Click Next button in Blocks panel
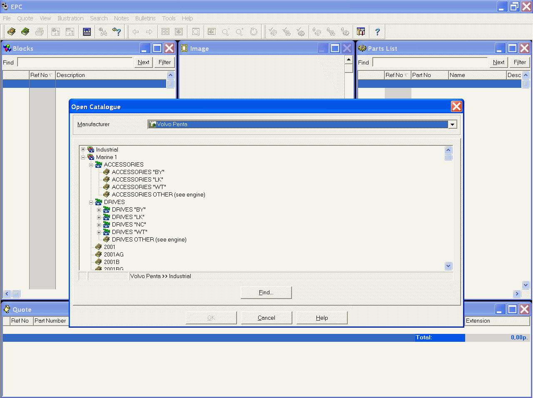The width and height of the screenshot is (533, 398). [x=143, y=62]
